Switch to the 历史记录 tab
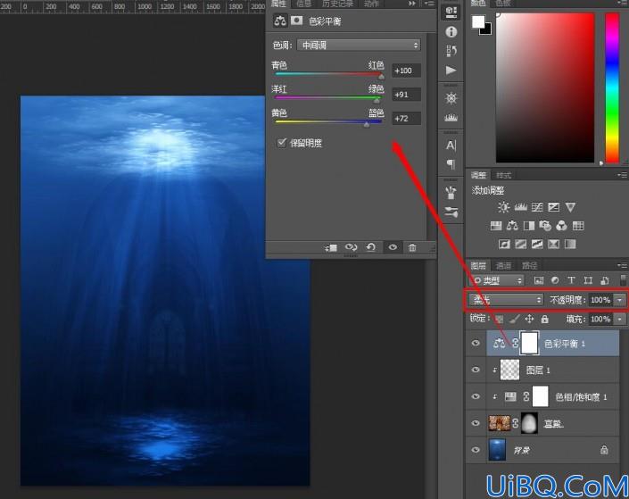This screenshot has height=499, width=629. (x=337, y=4)
